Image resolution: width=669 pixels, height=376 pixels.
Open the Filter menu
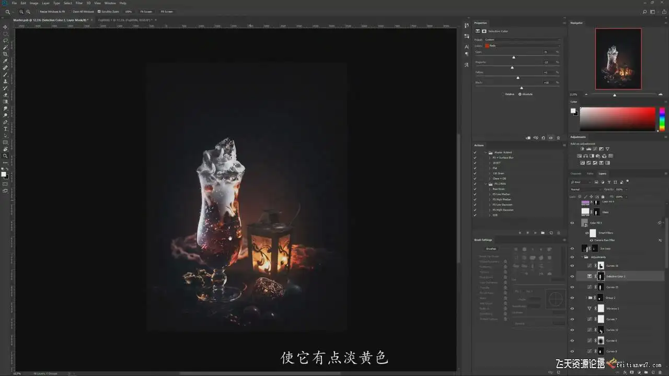pyautogui.click(x=79, y=3)
